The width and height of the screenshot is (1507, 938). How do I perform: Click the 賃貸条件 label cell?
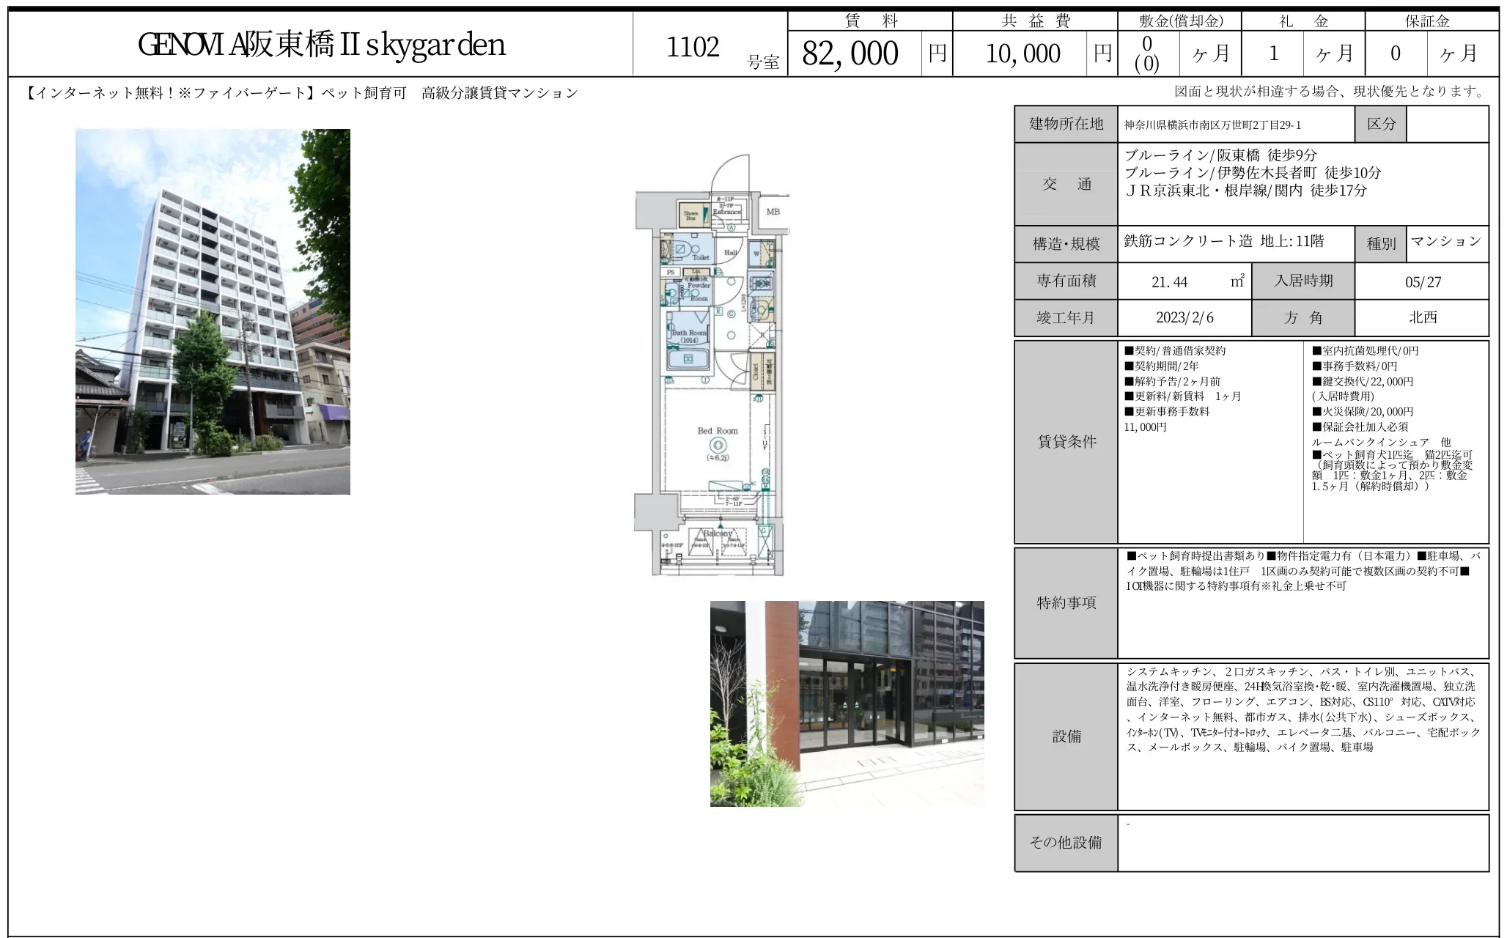(1066, 442)
